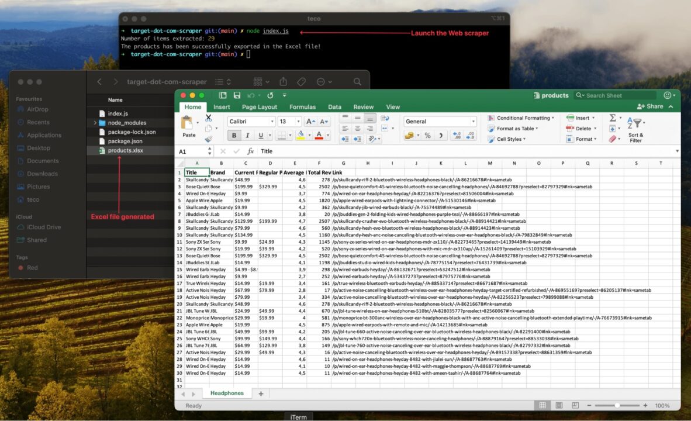Click the Save floppy disk icon
This screenshot has width=691, height=421.
237,95
